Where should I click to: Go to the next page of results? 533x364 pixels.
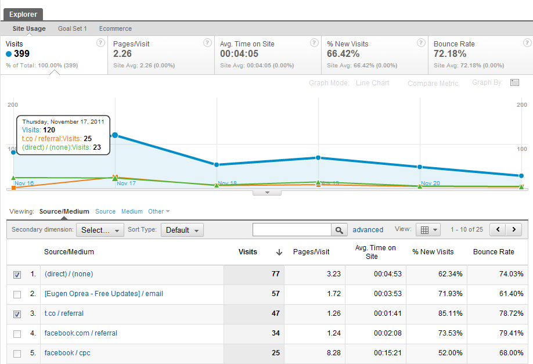coord(514,229)
